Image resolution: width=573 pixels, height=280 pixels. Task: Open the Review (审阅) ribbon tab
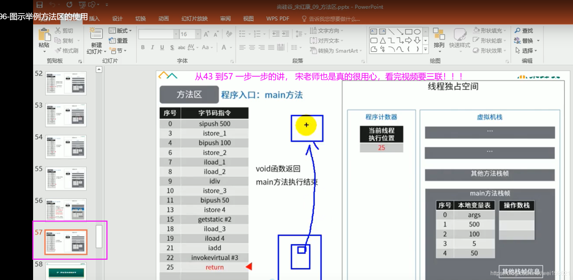(225, 19)
